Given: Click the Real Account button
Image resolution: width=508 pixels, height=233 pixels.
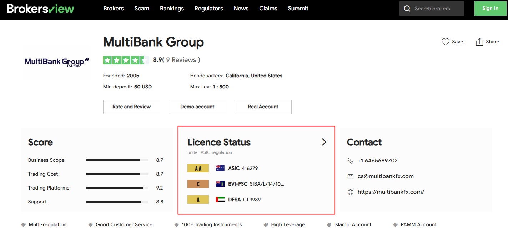Looking at the screenshot, I should (x=263, y=107).
